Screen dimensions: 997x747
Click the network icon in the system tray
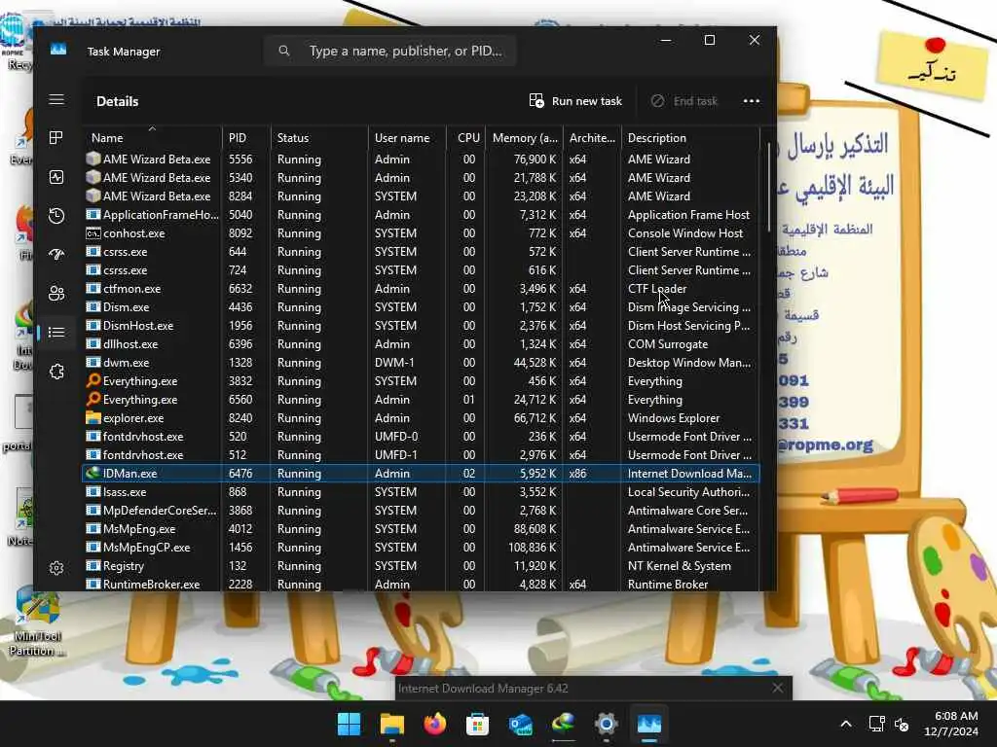877,724
